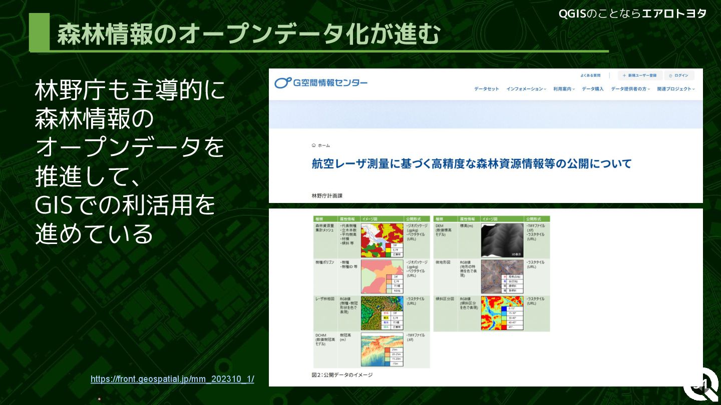
Task: Open the データセット menu item
Action: [487, 89]
